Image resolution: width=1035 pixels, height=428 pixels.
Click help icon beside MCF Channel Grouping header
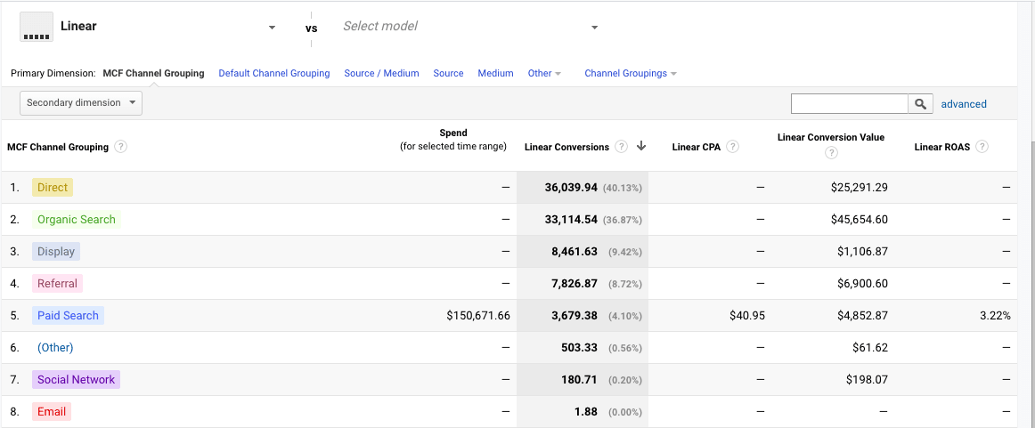pyautogui.click(x=120, y=147)
